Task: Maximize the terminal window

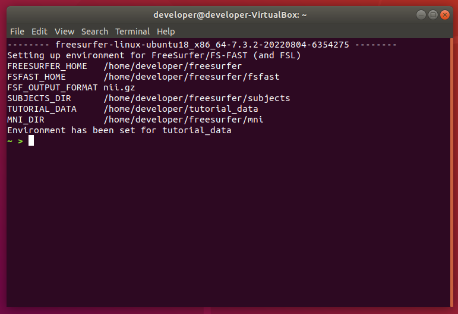Action: click(x=433, y=14)
